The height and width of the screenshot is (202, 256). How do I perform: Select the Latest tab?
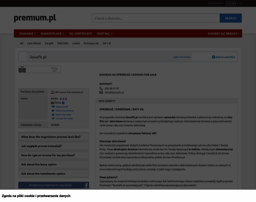click(x=76, y=43)
